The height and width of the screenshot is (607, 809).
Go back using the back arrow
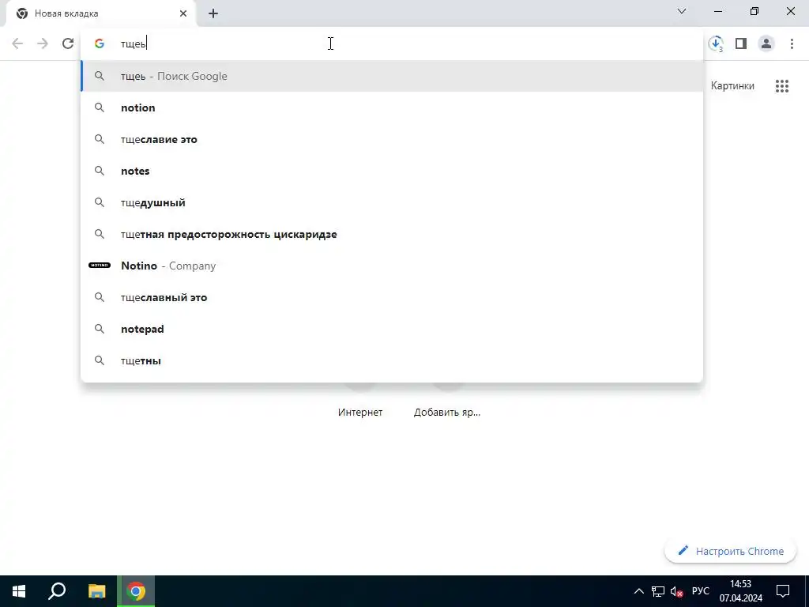17,43
